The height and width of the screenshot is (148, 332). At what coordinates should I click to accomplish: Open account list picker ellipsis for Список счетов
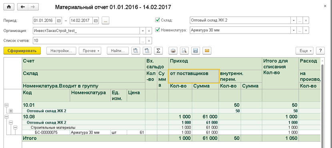point(143,40)
